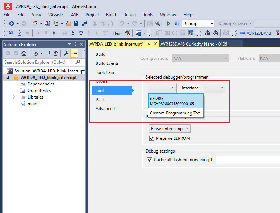The image size is (280, 213).
Task: Select the Advanced properties page
Action: [x=105, y=109]
